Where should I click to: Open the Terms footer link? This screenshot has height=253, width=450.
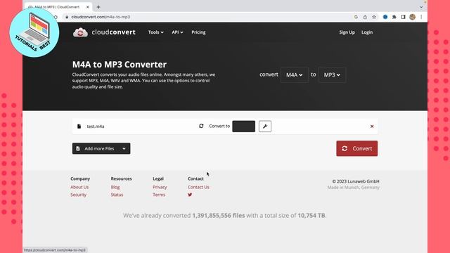point(159,195)
